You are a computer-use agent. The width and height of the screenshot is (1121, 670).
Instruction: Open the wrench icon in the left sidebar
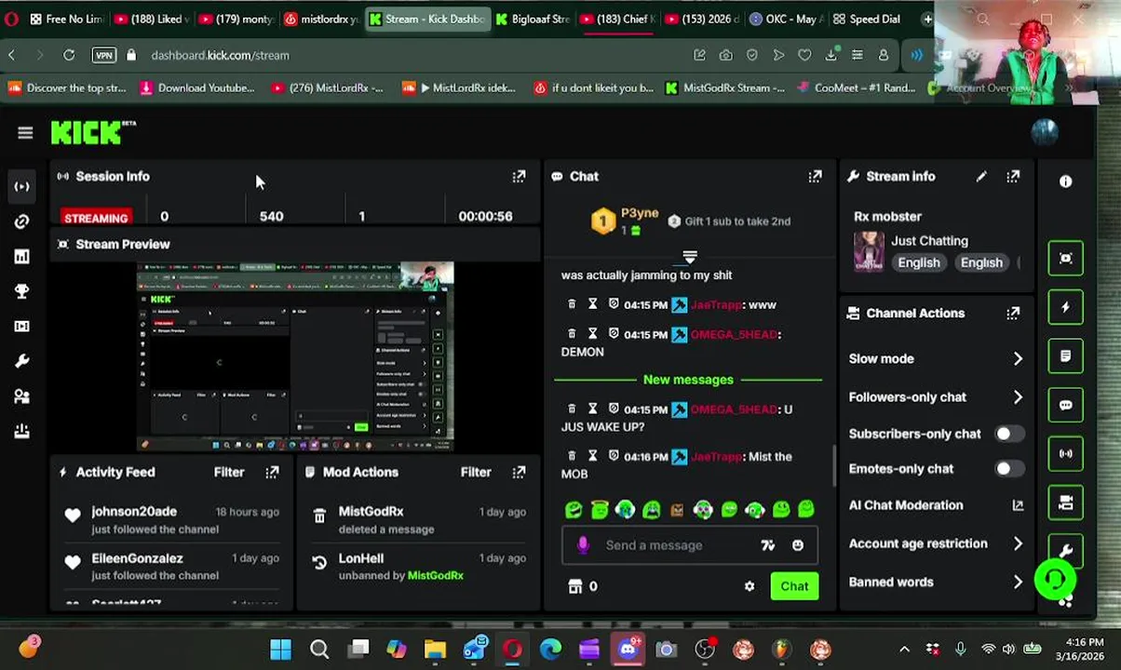pyautogui.click(x=21, y=361)
